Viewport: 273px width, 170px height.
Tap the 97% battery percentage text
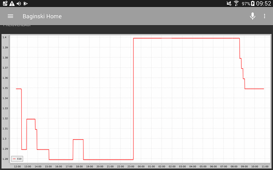(x=246, y=4)
